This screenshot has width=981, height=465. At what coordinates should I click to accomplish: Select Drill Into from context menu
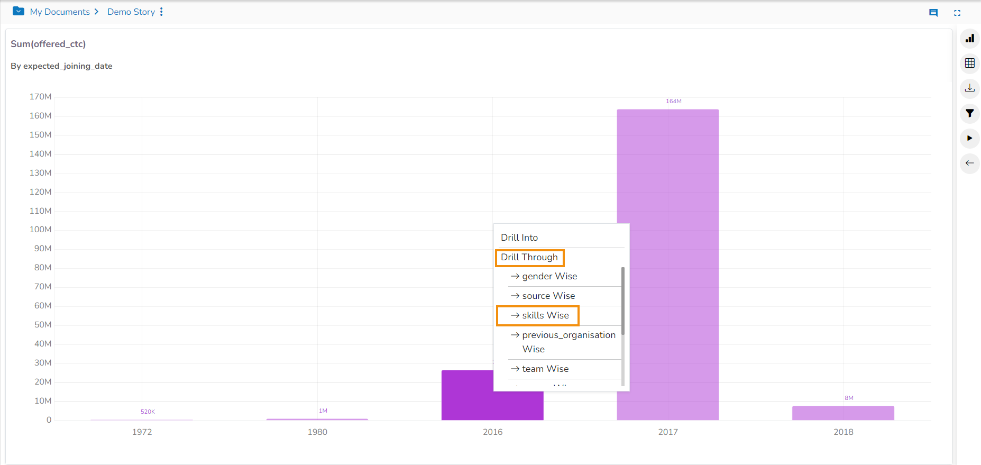pos(519,238)
